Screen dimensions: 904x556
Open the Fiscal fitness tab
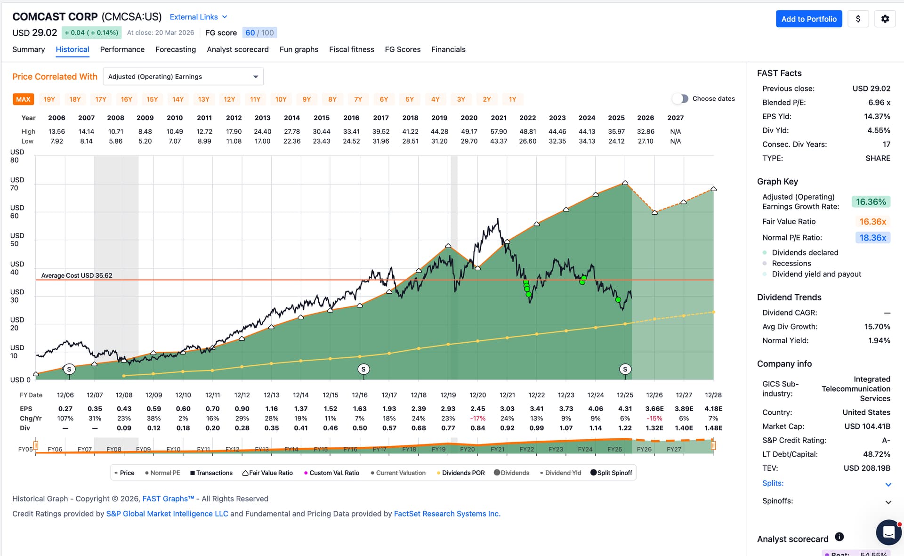point(351,49)
